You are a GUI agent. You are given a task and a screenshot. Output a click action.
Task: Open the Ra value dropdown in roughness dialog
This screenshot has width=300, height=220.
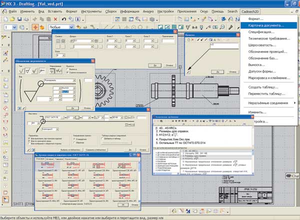[x=74, y=88]
